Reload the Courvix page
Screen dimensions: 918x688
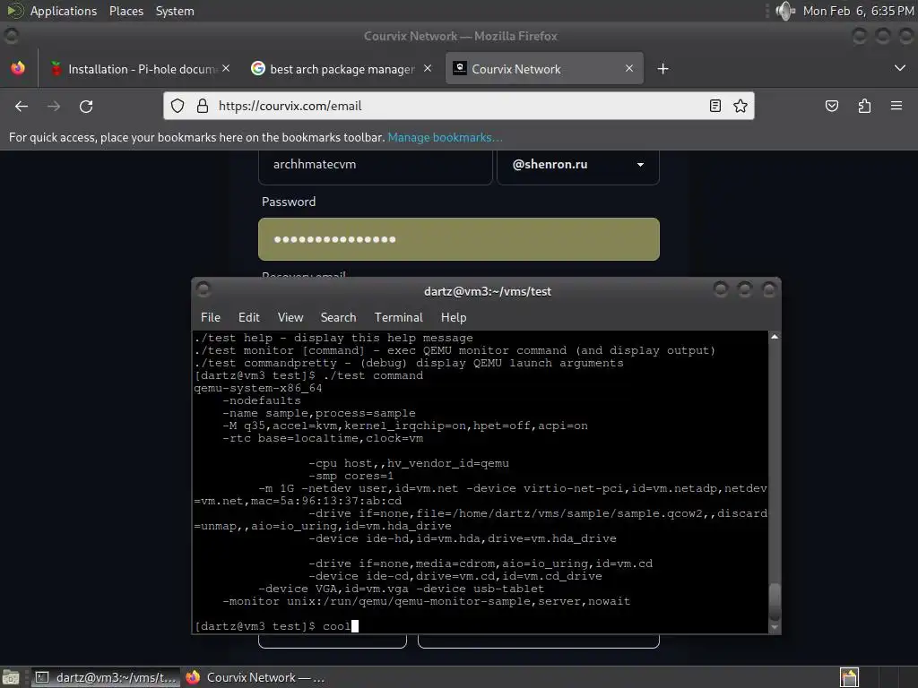point(86,106)
